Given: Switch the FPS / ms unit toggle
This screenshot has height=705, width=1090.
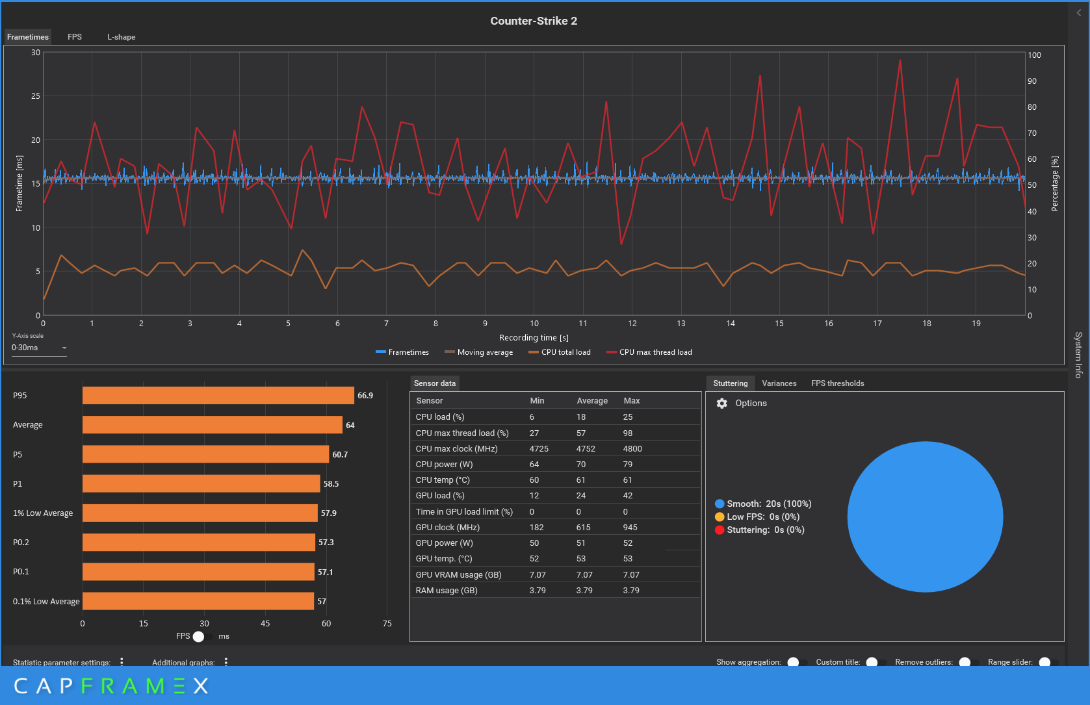Looking at the screenshot, I should coord(203,636).
